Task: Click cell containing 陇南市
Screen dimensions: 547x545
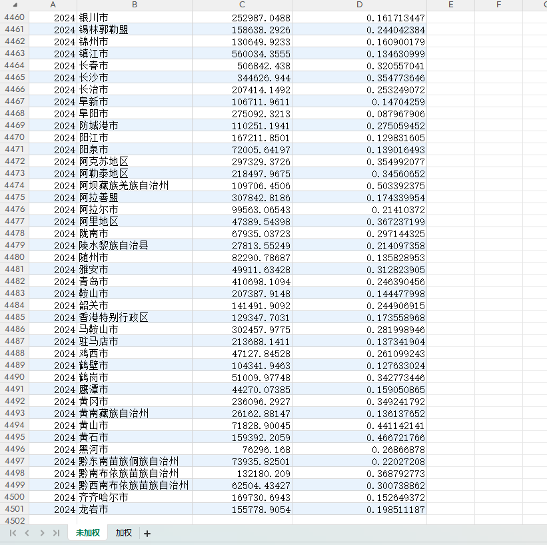Action: click(x=135, y=233)
